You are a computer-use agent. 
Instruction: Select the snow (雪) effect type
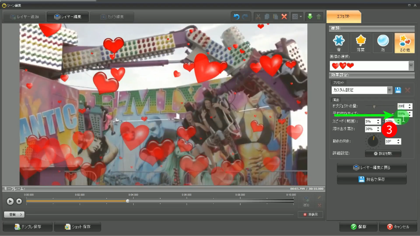339,43
